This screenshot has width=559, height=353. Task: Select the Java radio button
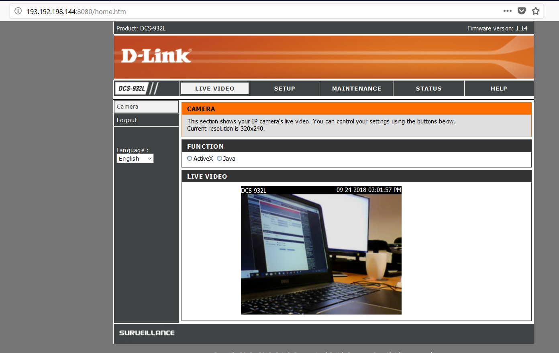point(219,158)
